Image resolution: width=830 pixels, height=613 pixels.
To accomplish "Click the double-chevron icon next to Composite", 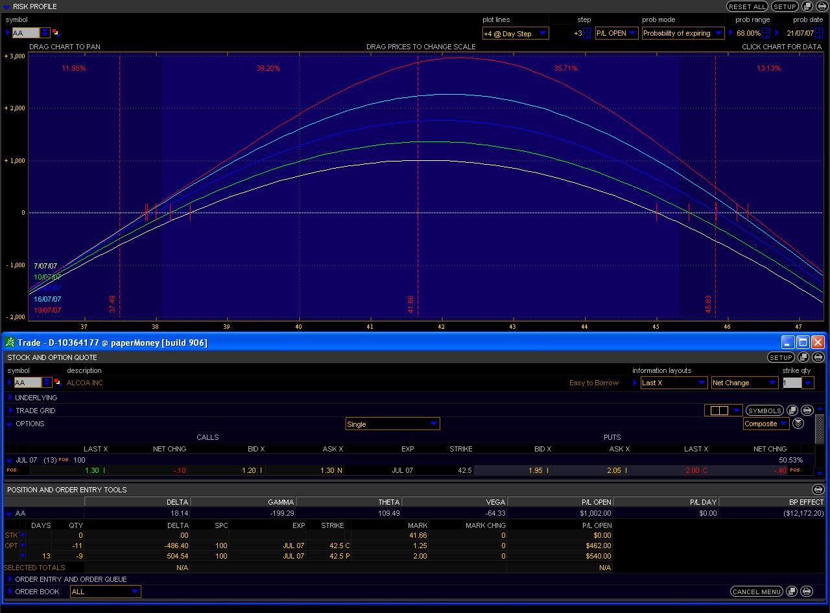I will 798,424.
